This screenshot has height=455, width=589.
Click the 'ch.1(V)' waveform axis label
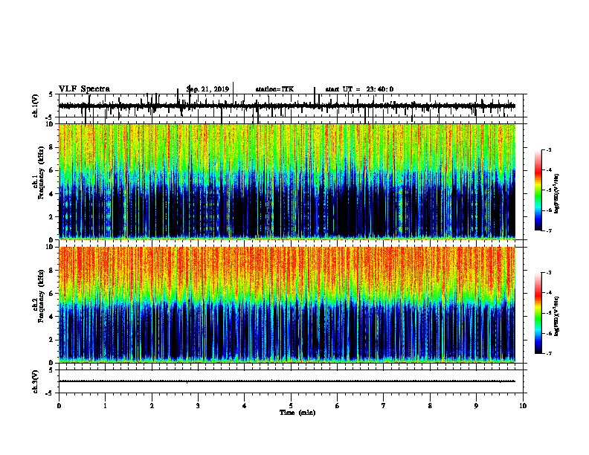point(36,106)
